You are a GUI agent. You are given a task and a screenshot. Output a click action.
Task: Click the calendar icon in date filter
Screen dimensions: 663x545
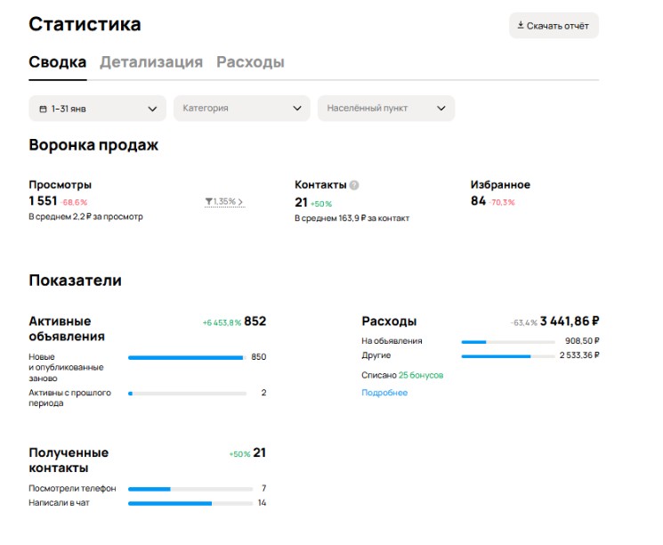click(x=43, y=110)
